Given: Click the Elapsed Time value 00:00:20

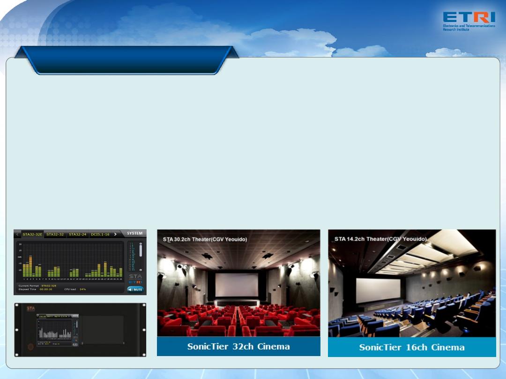Looking at the screenshot, I should tap(46, 290).
